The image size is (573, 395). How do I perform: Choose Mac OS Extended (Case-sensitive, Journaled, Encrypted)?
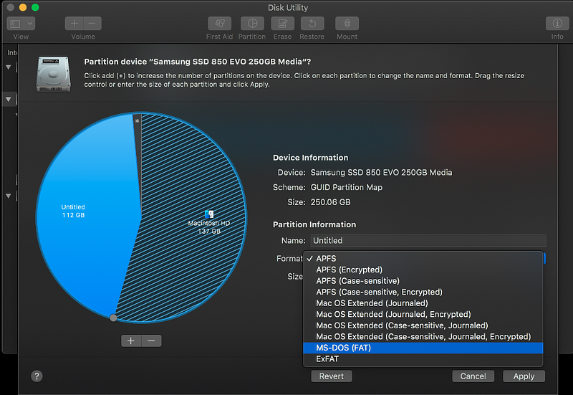[423, 336]
